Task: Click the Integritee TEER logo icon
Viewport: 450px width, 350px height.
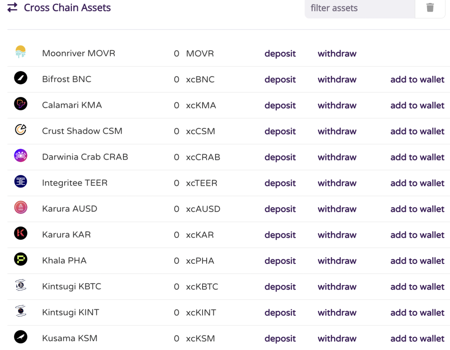Action: (20, 181)
